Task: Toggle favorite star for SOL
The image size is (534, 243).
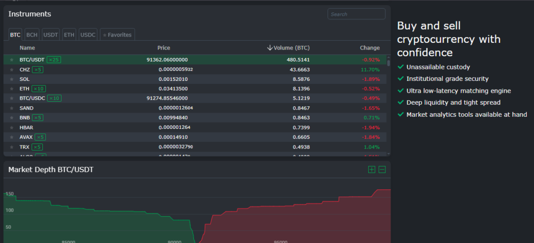Action: [12, 79]
